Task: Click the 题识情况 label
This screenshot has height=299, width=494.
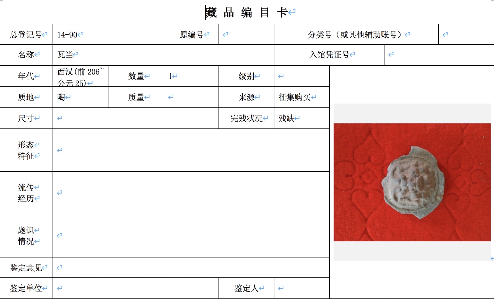Action: coord(26,236)
